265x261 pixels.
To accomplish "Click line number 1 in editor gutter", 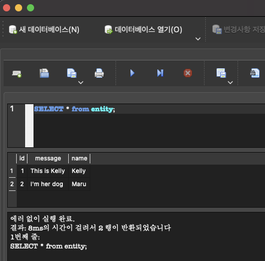I will tap(12, 109).
